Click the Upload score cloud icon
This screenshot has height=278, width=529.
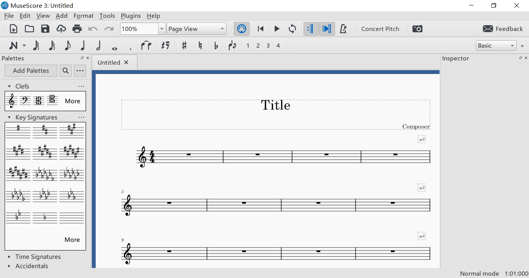(61, 29)
